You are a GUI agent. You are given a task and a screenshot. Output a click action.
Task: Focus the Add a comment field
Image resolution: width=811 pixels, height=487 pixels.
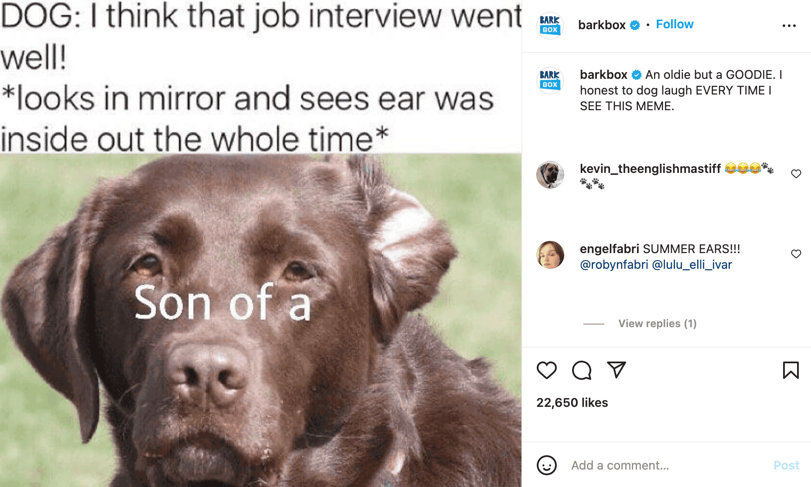667,465
